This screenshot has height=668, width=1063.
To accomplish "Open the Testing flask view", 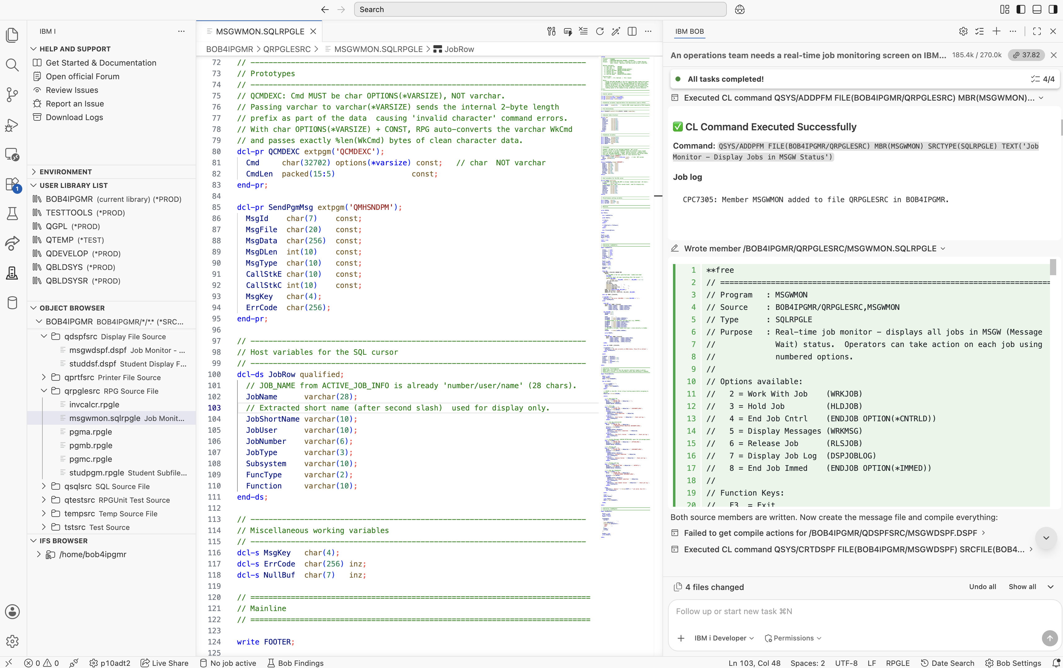I will [x=12, y=214].
